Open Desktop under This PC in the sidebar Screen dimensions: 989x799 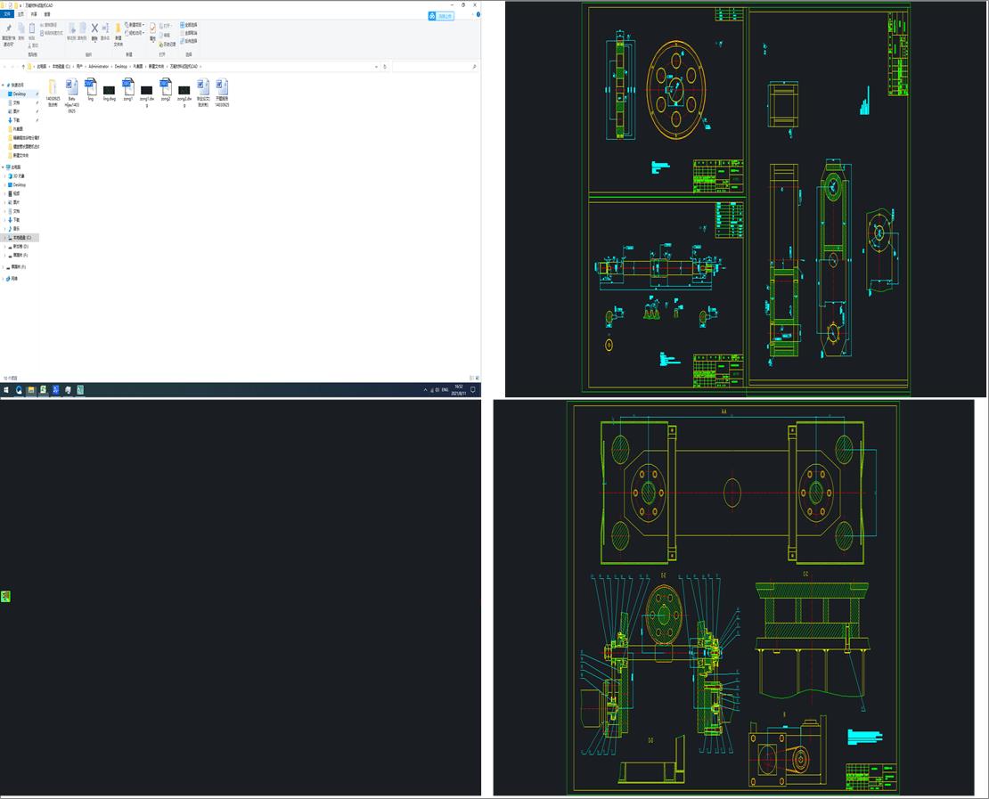pyautogui.click(x=20, y=184)
